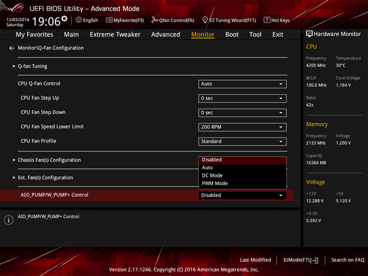Image resolution: width=368 pixels, height=276 pixels.
Task: Click the date 12/03/2016 Saturday
Action: [17, 22]
